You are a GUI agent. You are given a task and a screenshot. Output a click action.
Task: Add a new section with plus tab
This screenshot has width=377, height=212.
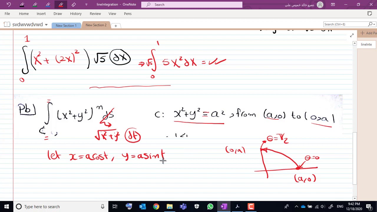(x=116, y=26)
